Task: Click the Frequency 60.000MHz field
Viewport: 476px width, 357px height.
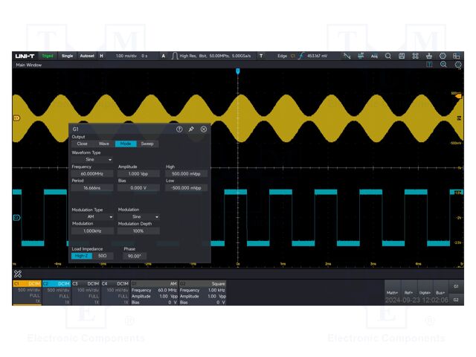Action: pyautogui.click(x=92, y=173)
